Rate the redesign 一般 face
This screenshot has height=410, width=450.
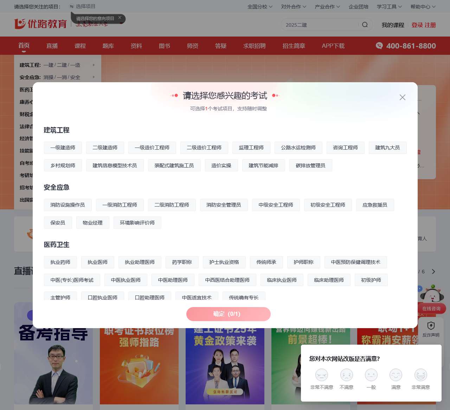click(x=371, y=375)
